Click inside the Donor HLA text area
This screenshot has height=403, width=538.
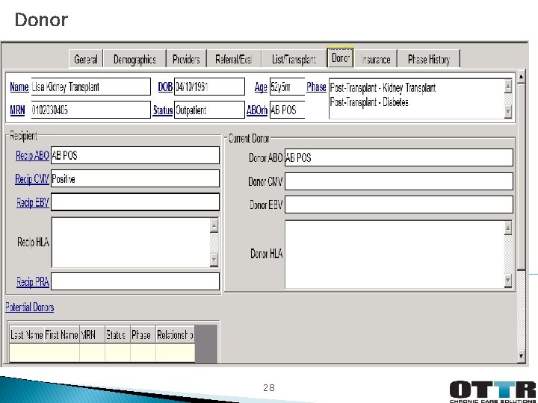tap(395, 254)
